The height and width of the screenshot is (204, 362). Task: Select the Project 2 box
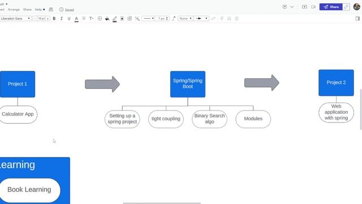[336, 83]
